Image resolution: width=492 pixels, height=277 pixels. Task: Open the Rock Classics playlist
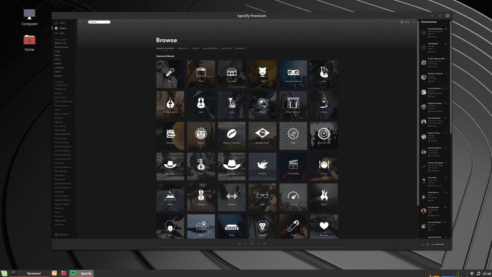tap(60, 126)
